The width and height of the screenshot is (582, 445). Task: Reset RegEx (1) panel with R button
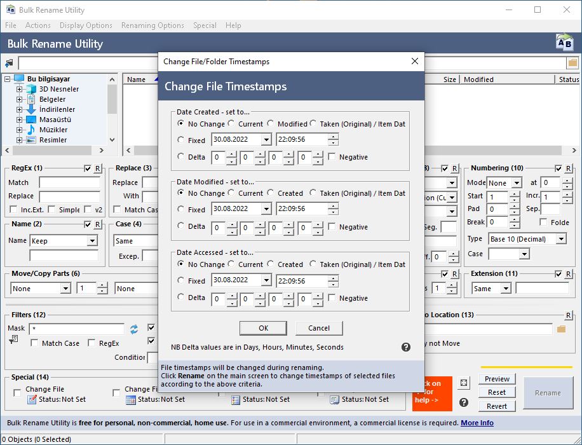(97, 168)
